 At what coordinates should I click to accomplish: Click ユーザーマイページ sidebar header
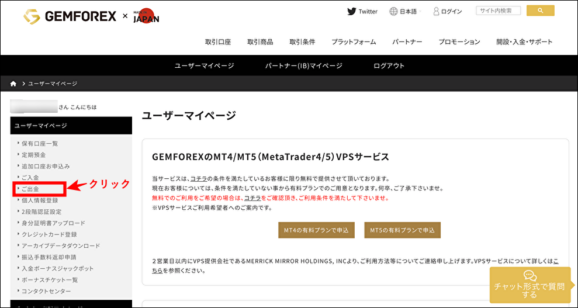71,126
